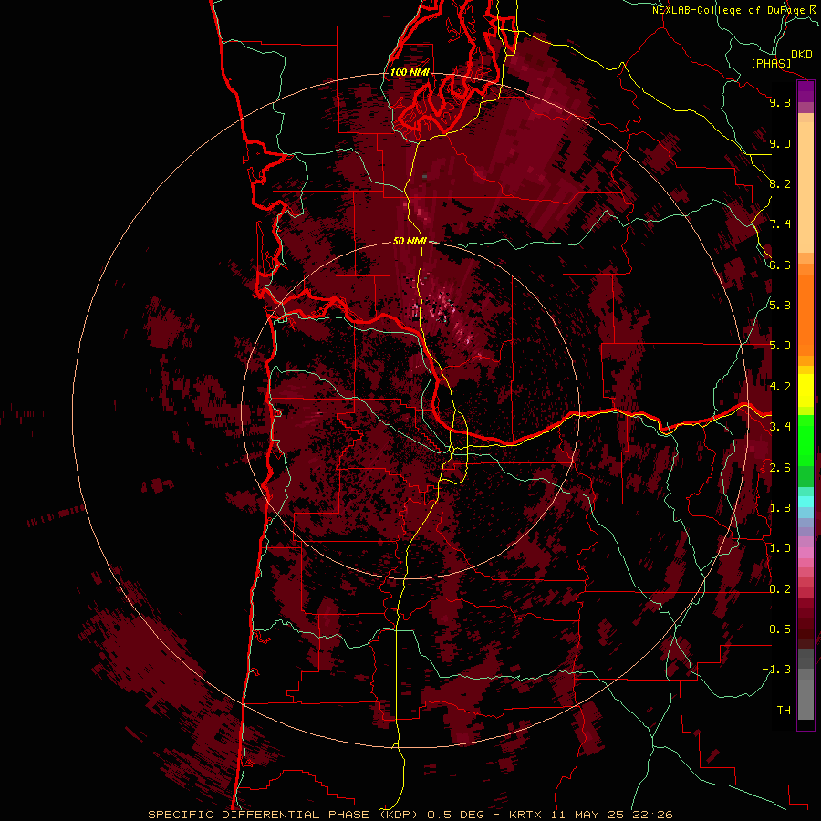Click the 9.8 legend value
The height and width of the screenshot is (821, 821).
tap(780, 102)
